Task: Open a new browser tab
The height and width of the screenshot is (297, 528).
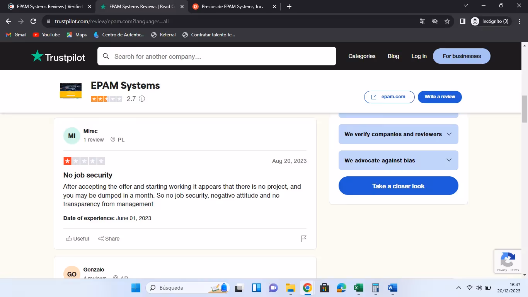Action: pyautogui.click(x=289, y=7)
